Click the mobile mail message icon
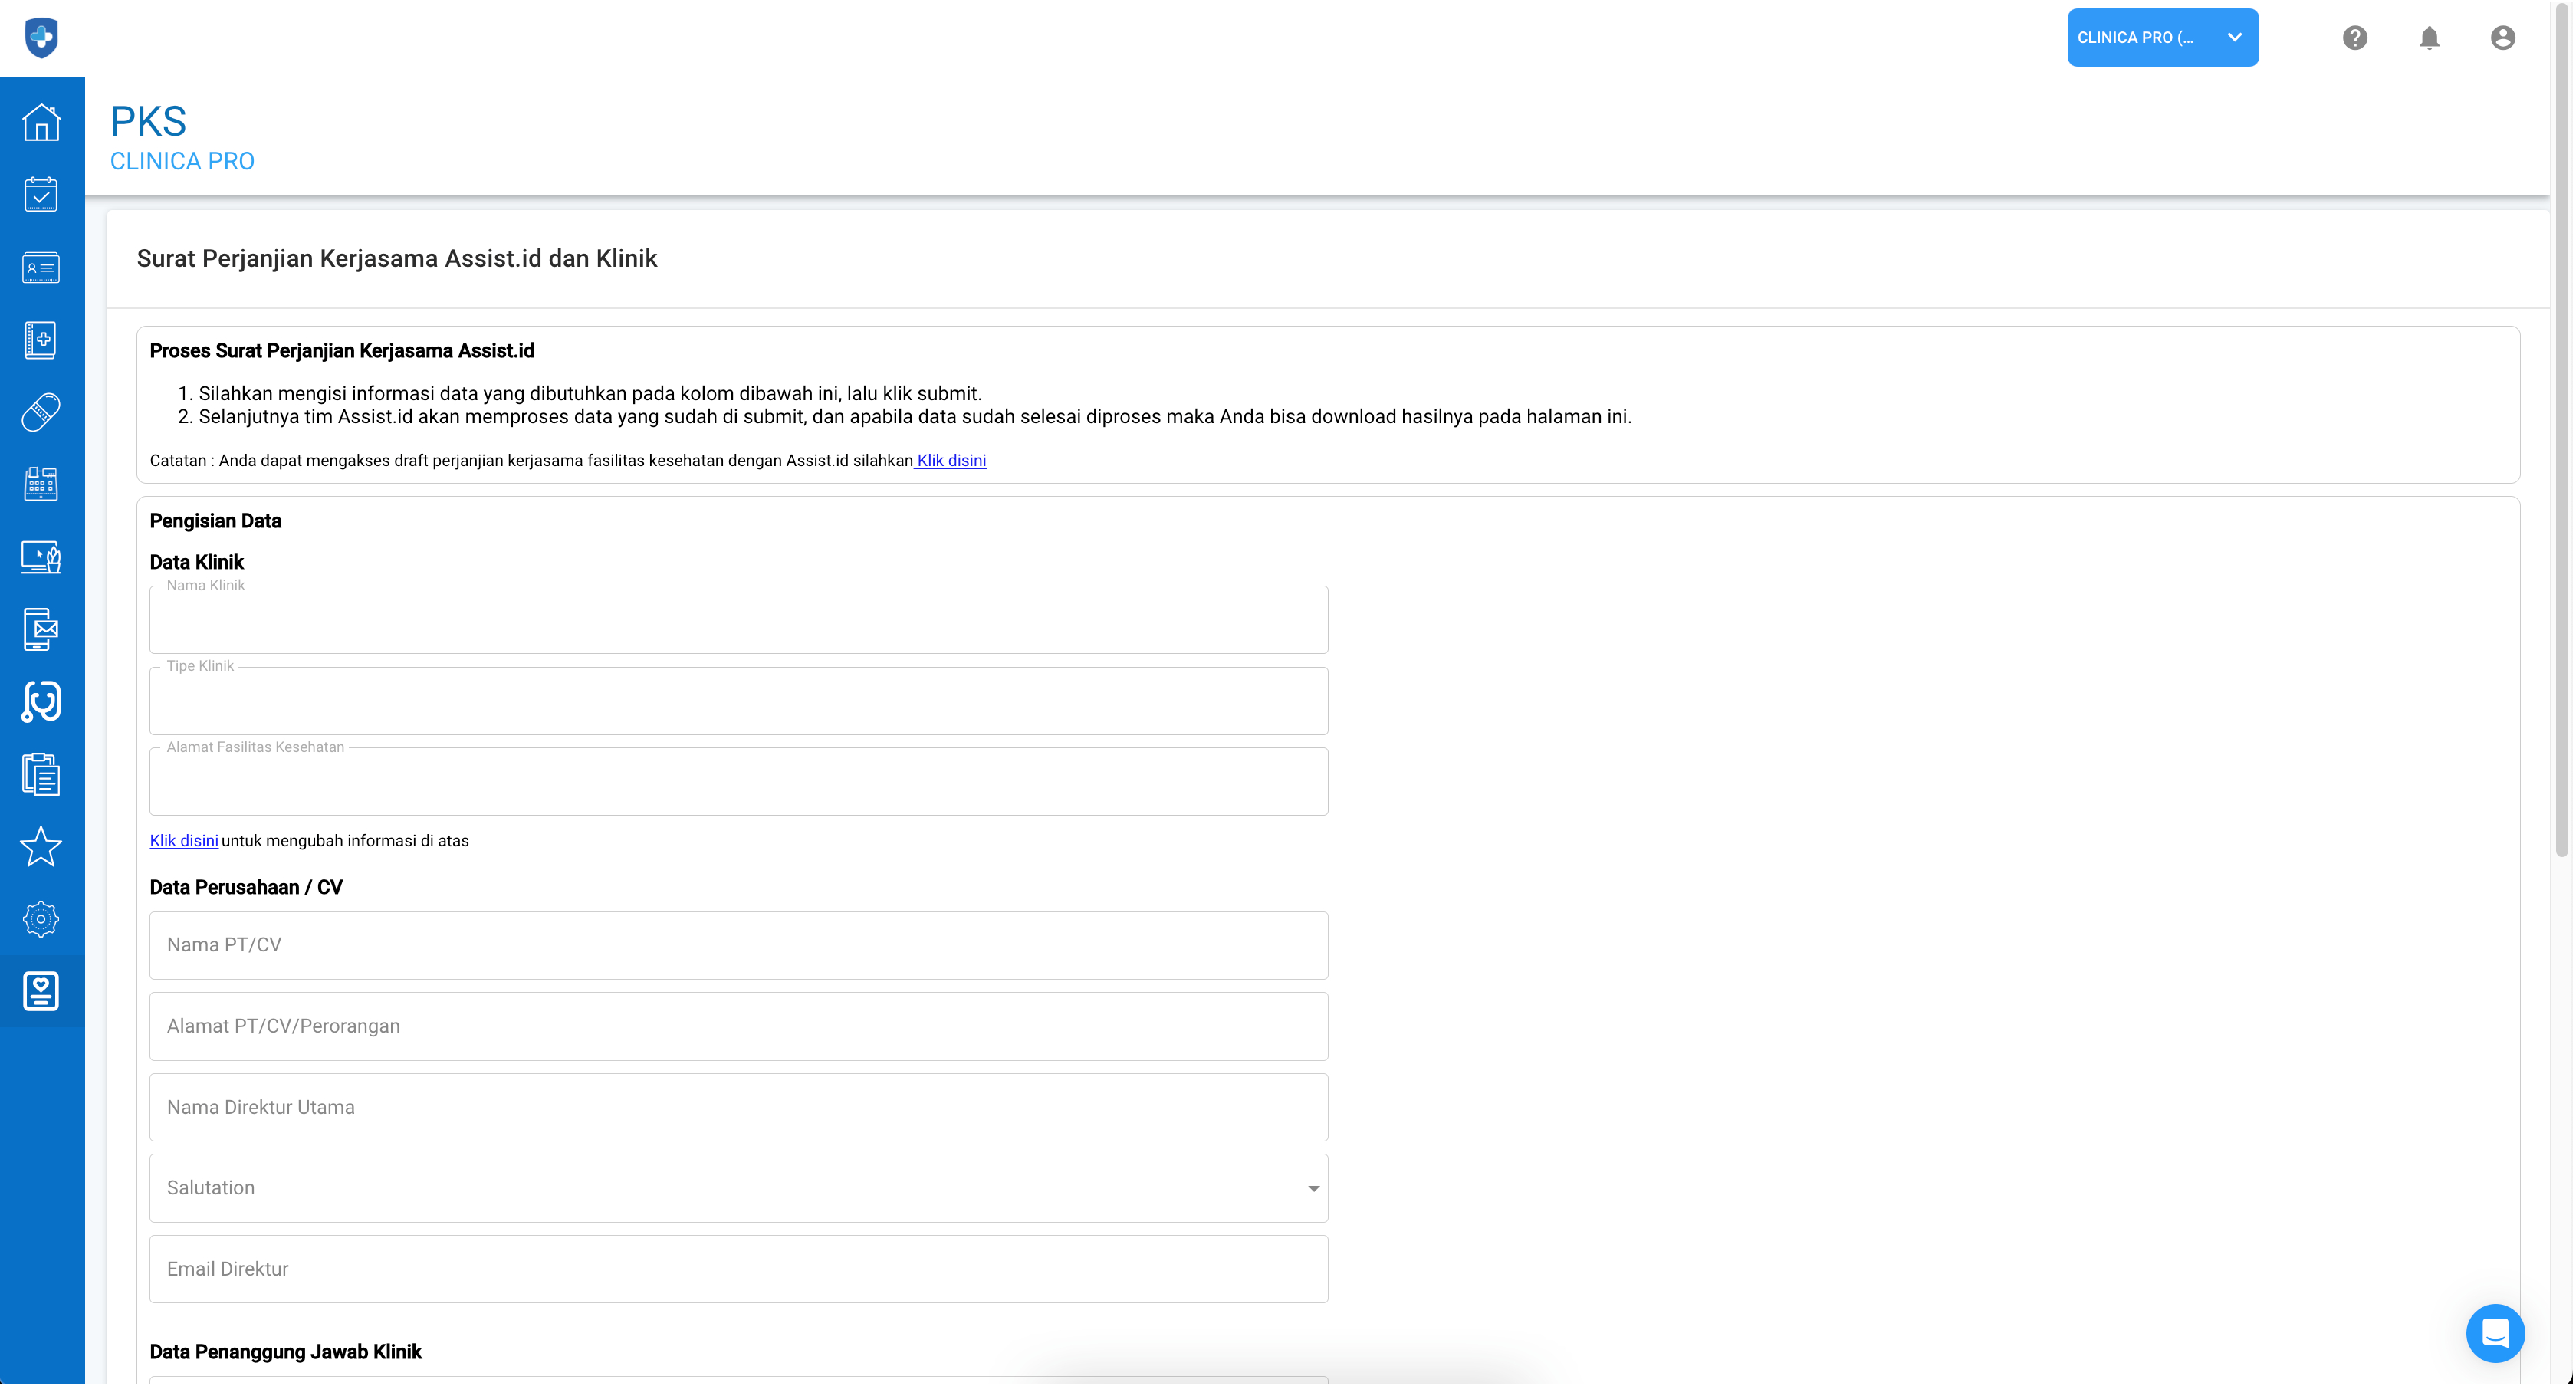This screenshot has height=1386, width=2576. (41, 629)
